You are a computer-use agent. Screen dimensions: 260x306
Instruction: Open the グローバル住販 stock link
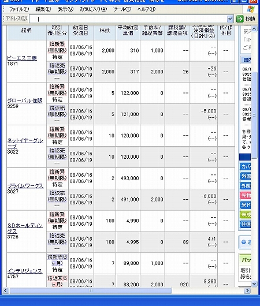pyautogui.click(x=25, y=100)
